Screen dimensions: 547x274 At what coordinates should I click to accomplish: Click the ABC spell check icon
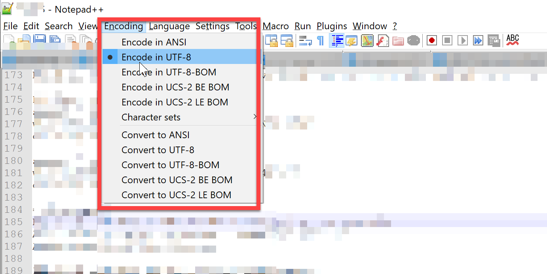point(513,40)
